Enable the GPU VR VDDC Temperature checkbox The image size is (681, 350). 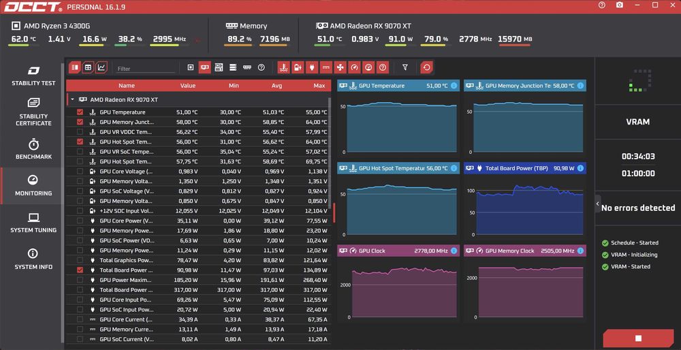pos(80,131)
